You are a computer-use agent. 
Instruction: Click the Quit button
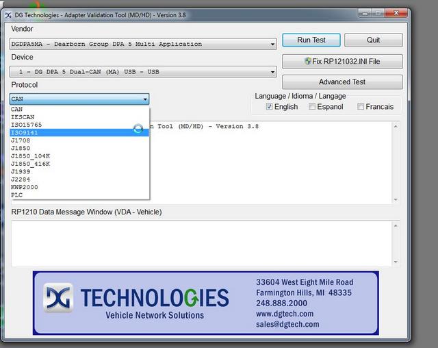(373, 40)
